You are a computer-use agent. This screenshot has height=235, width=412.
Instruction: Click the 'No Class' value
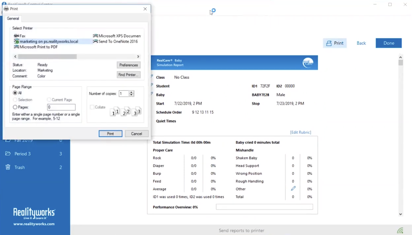pos(182,77)
